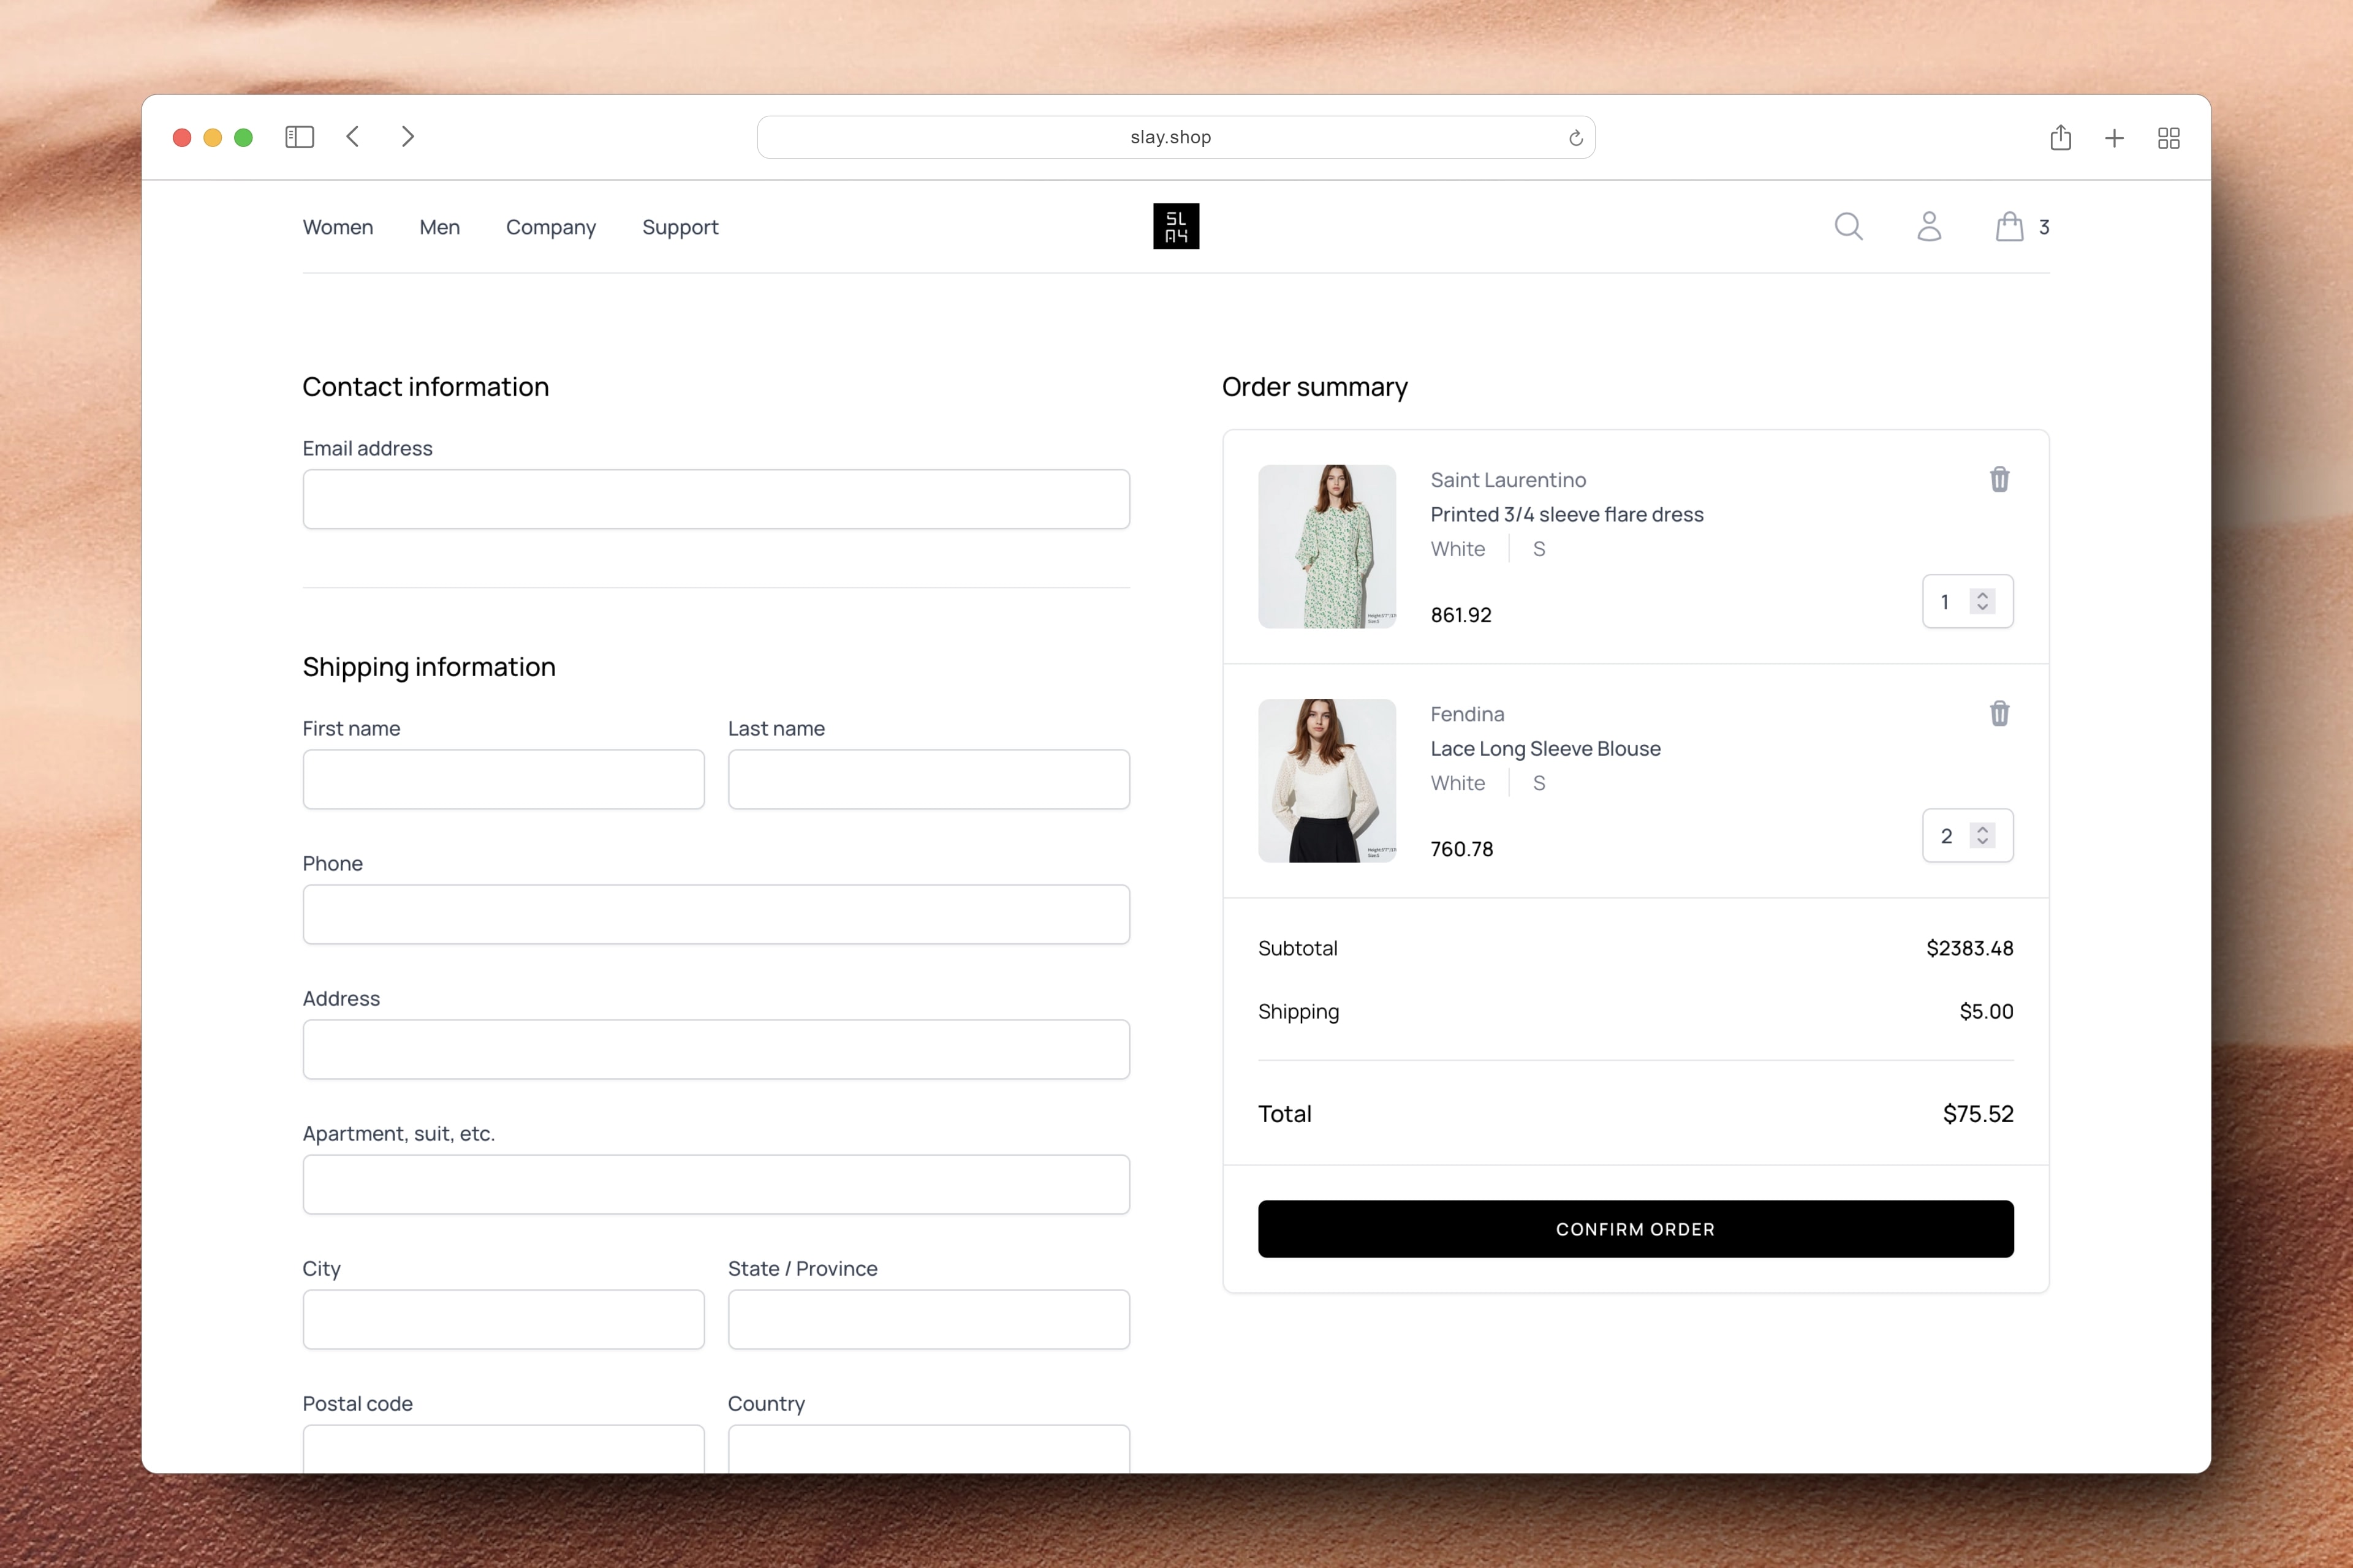Open a new tab with plus icon
The height and width of the screenshot is (1568, 2353).
click(2114, 138)
